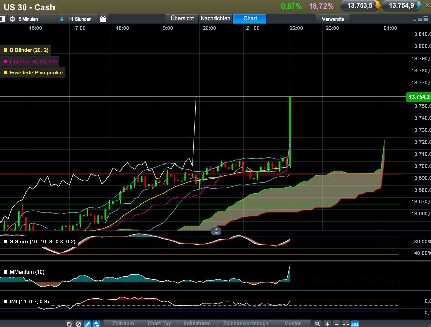Switch to the Übersicht tab
The height and width of the screenshot is (327, 431).
click(x=182, y=18)
